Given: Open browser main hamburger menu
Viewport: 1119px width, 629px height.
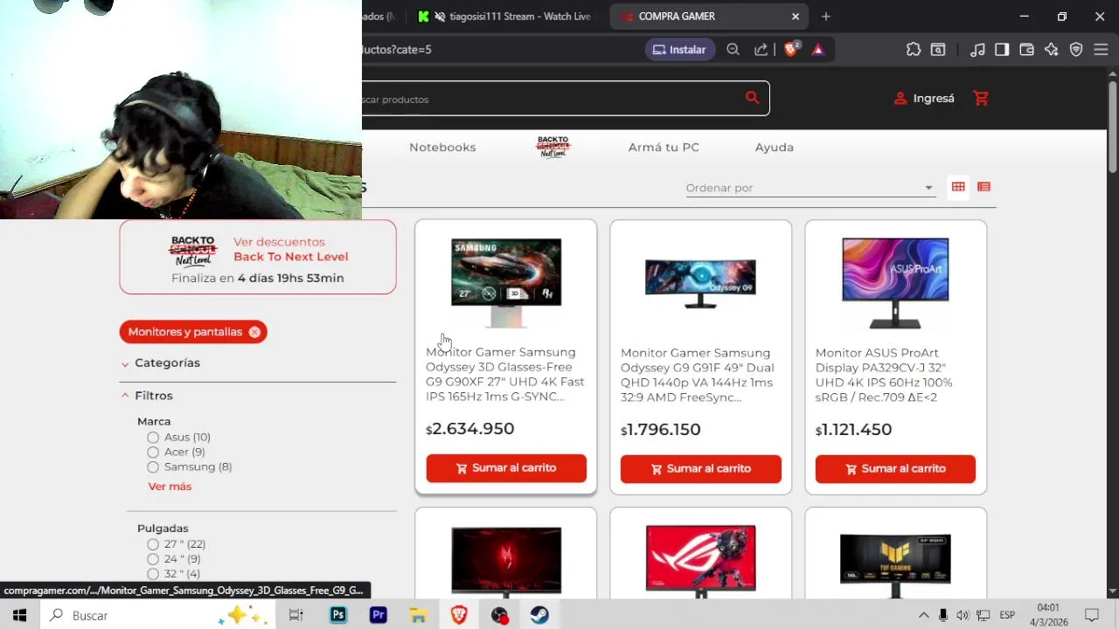Looking at the screenshot, I should click(x=1101, y=50).
